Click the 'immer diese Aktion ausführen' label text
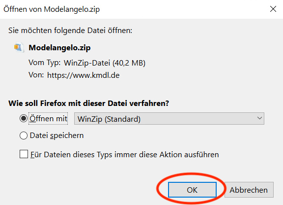Image resolution: width=283 pixels, height=205 pixels. (x=167, y=155)
